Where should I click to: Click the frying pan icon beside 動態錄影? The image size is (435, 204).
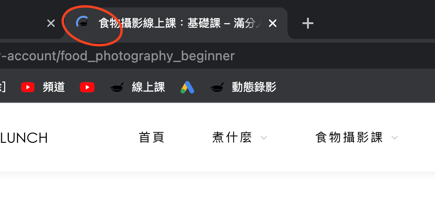pos(217,87)
